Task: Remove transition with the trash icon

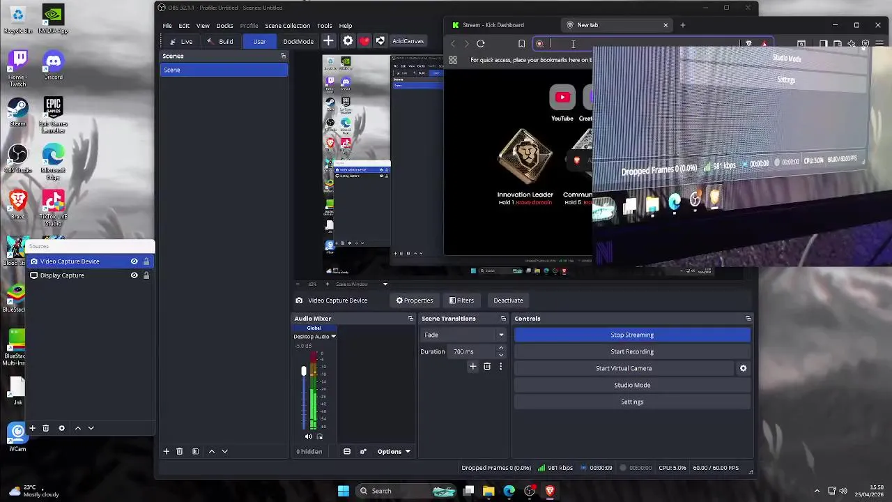Action: [x=487, y=367]
